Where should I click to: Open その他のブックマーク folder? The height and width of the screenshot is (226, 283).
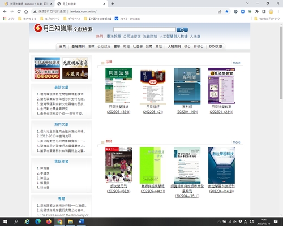point(267,19)
